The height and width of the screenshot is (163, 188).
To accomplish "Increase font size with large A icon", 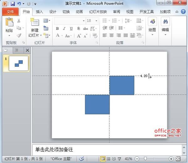I will pyautogui.click(x=79, y=36).
